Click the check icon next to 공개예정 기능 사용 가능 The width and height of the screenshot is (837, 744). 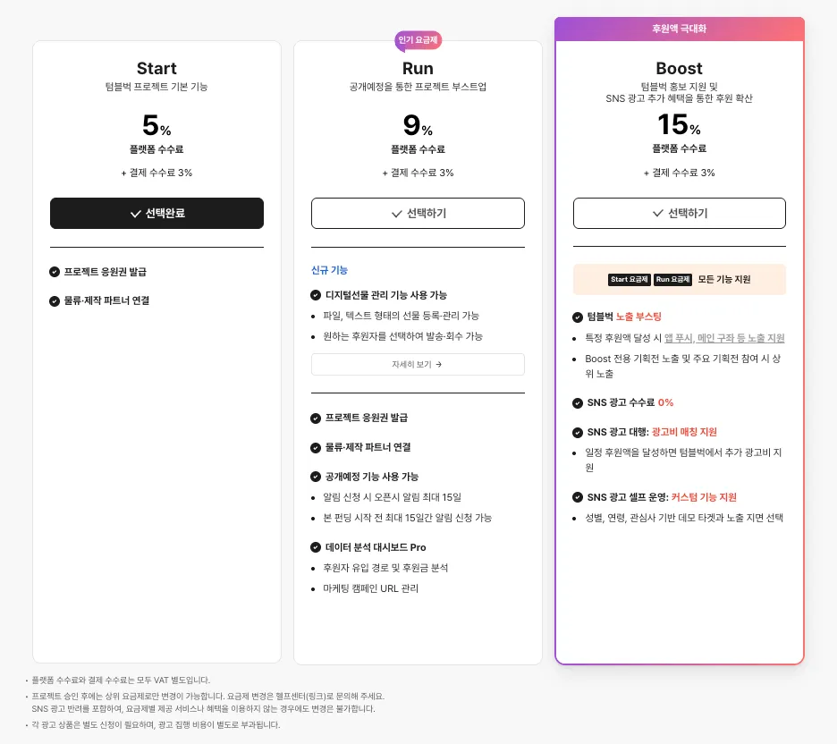(316, 477)
